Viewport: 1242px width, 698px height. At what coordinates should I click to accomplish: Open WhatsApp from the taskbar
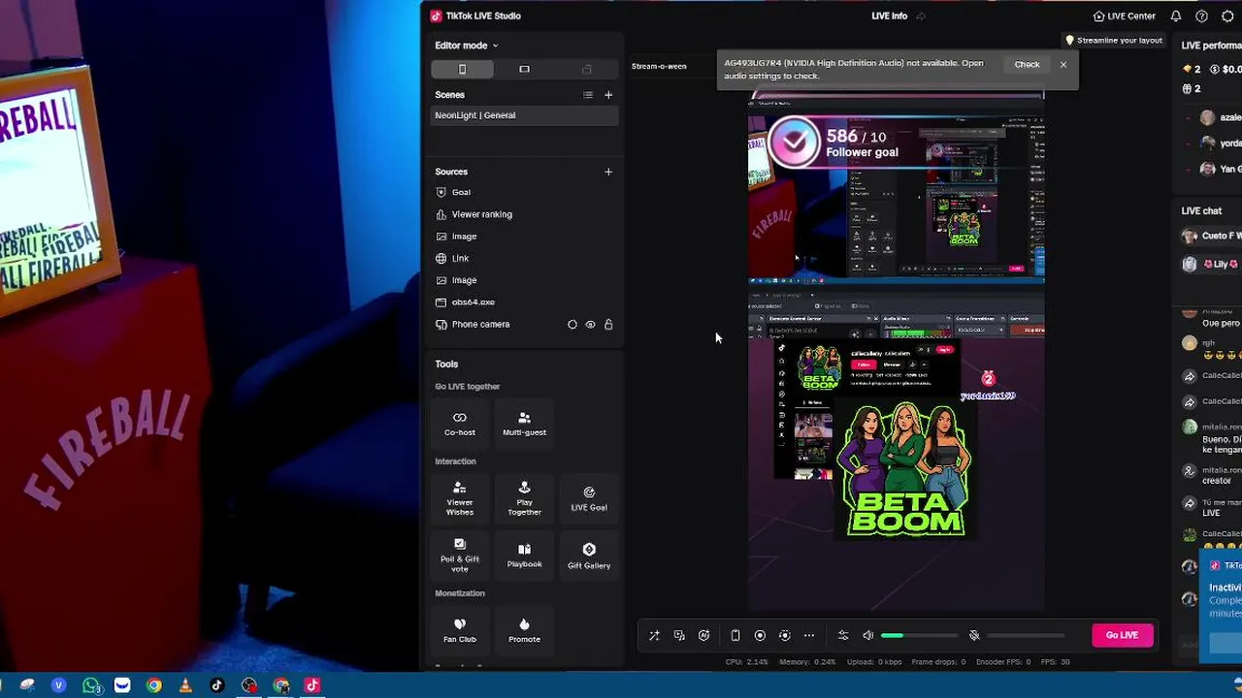tap(91, 685)
